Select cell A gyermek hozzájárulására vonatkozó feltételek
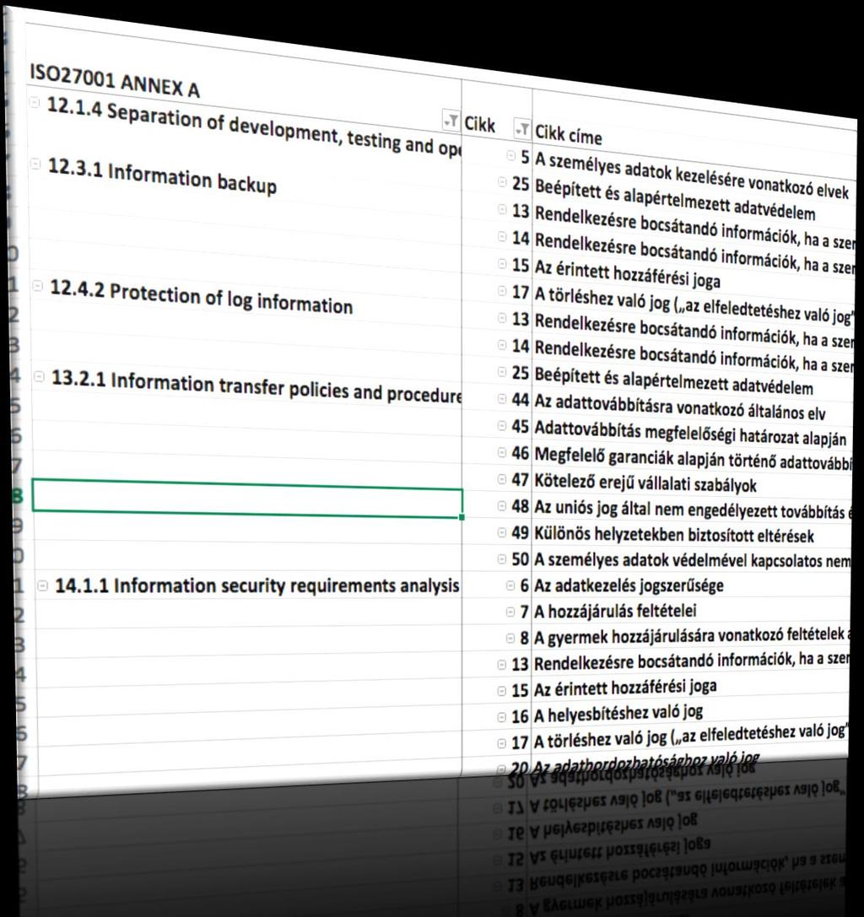The width and height of the screenshot is (864, 917). tap(692, 636)
